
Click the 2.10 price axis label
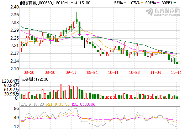coord(15,69)
